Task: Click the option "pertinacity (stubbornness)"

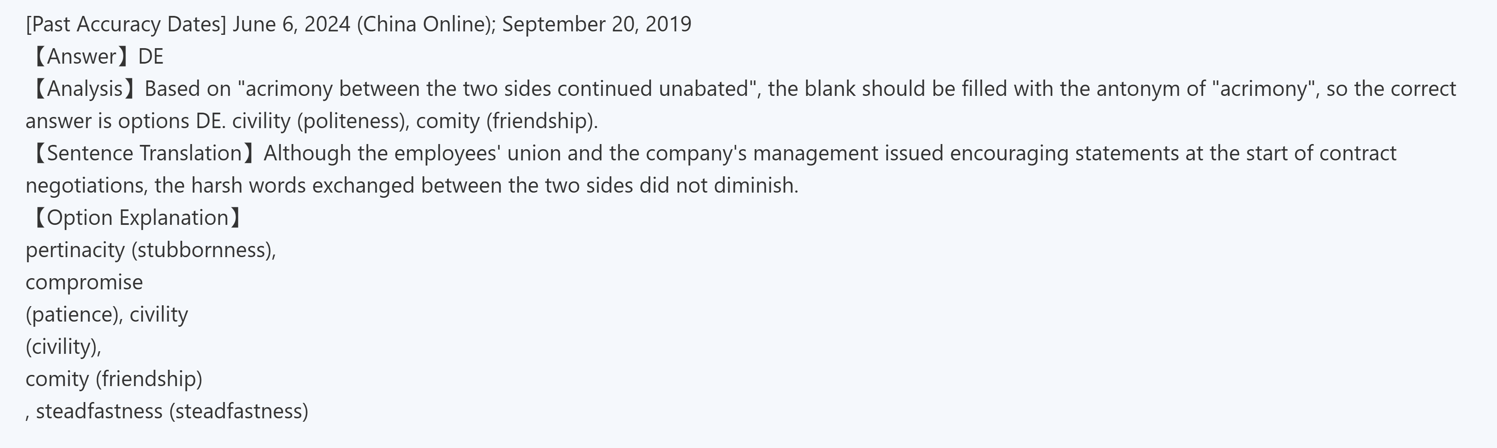Action: (x=150, y=250)
